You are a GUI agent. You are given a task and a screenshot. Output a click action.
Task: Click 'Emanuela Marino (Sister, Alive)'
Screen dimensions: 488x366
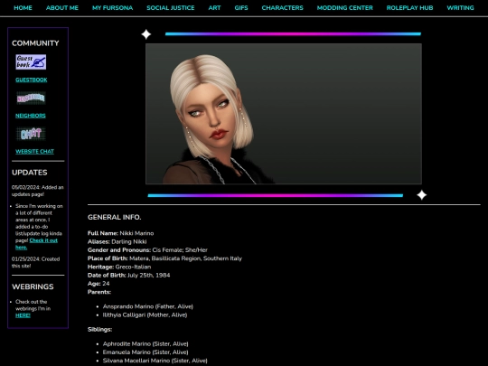pos(145,352)
